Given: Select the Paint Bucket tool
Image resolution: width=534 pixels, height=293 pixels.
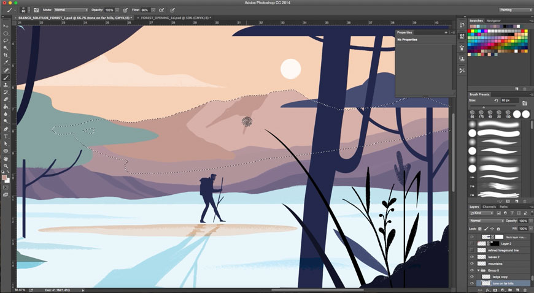Looking at the screenshot, I should pos(6,107).
